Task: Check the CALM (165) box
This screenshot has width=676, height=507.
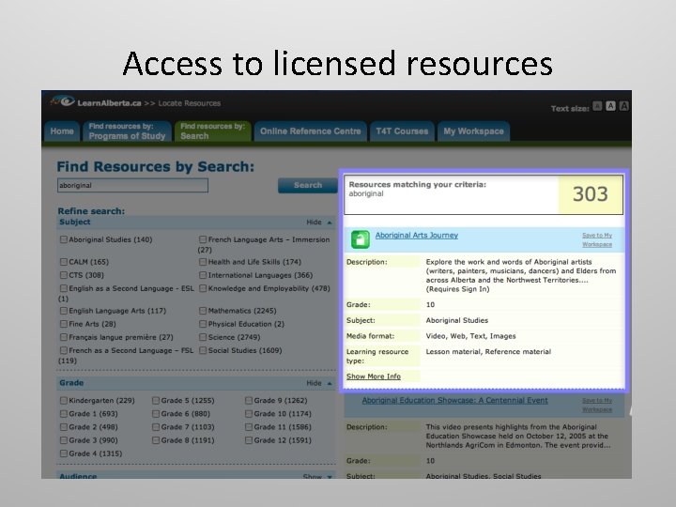Action: coord(64,262)
